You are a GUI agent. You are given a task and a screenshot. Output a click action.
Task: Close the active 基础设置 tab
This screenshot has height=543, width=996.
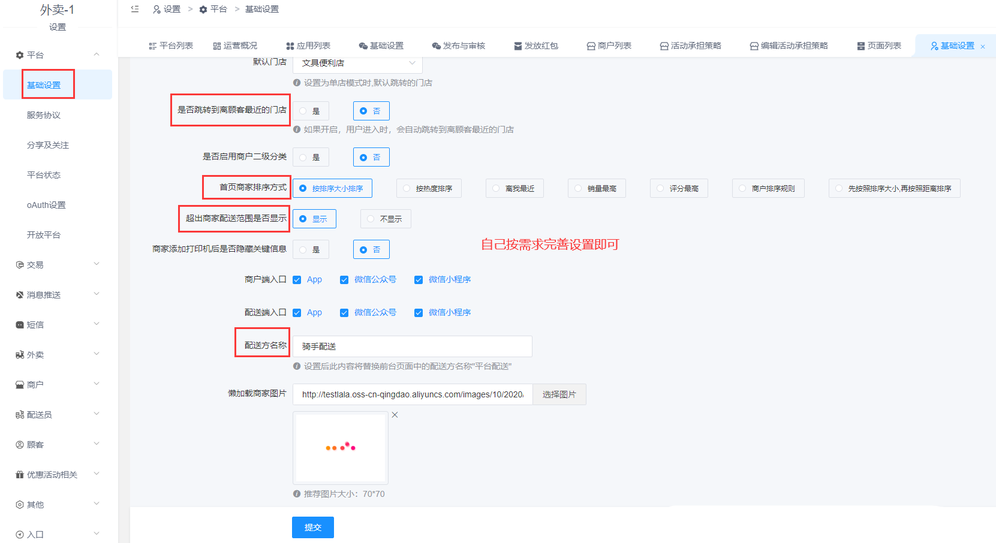pyautogui.click(x=983, y=47)
